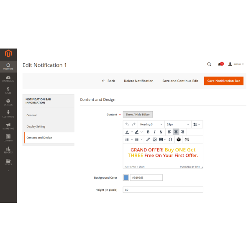
Task: Expand the admin account dropdown
Action: 236,64
